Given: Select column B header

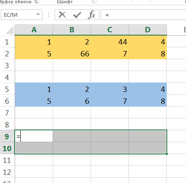Looking at the screenshot, I should [x=72, y=29].
